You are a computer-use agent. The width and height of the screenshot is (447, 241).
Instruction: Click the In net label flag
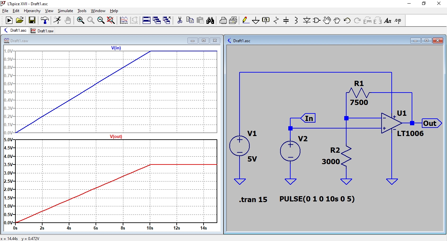[308, 118]
